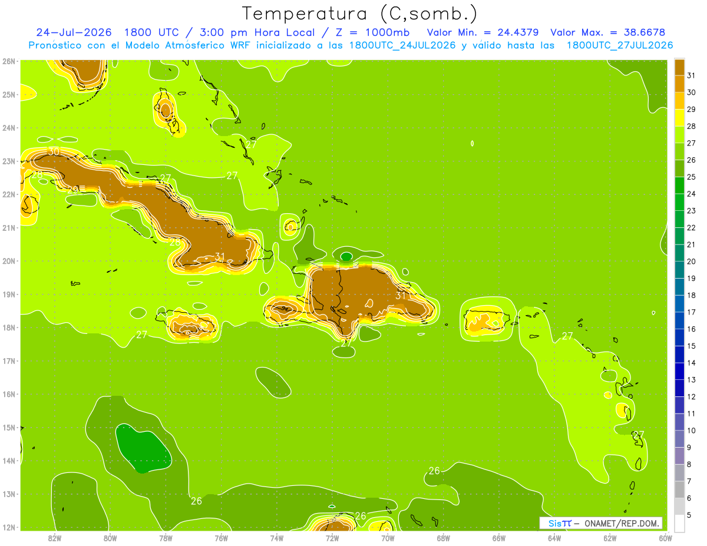This screenshot has width=707, height=546.
Task: Click the color bar label "29"
Action: pos(692,109)
